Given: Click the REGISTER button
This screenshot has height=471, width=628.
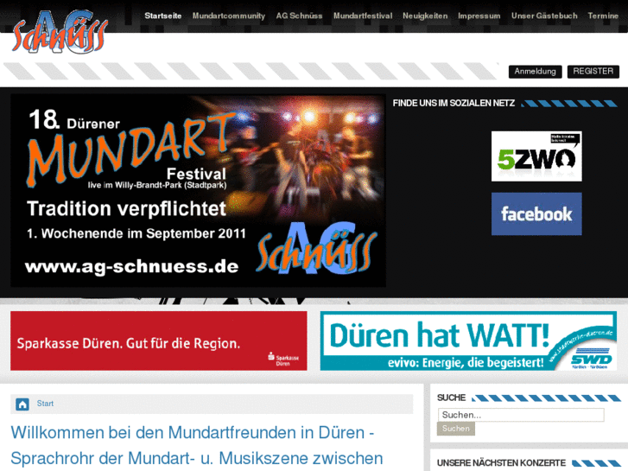Looking at the screenshot, I should click(x=593, y=72).
